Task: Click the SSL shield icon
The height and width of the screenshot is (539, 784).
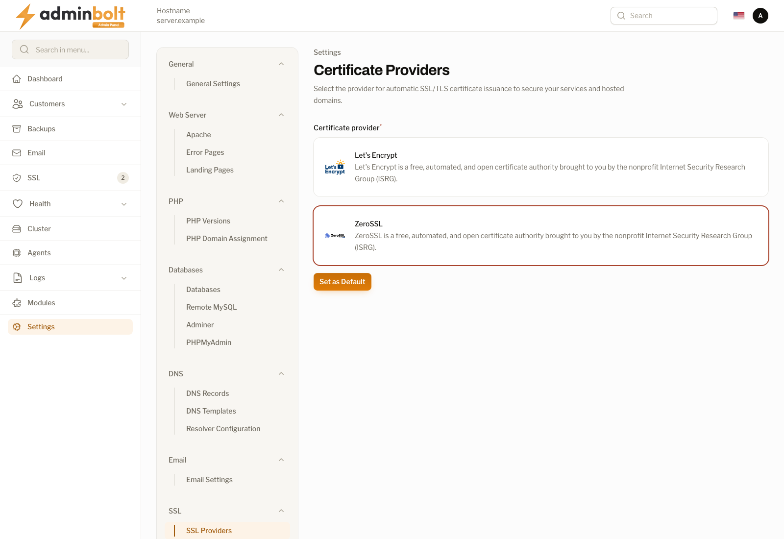Action: 17,178
